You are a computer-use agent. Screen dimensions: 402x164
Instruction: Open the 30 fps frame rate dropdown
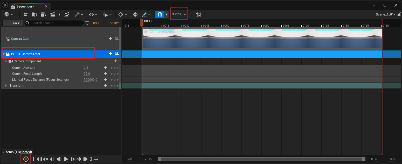[x=179, y=14]
